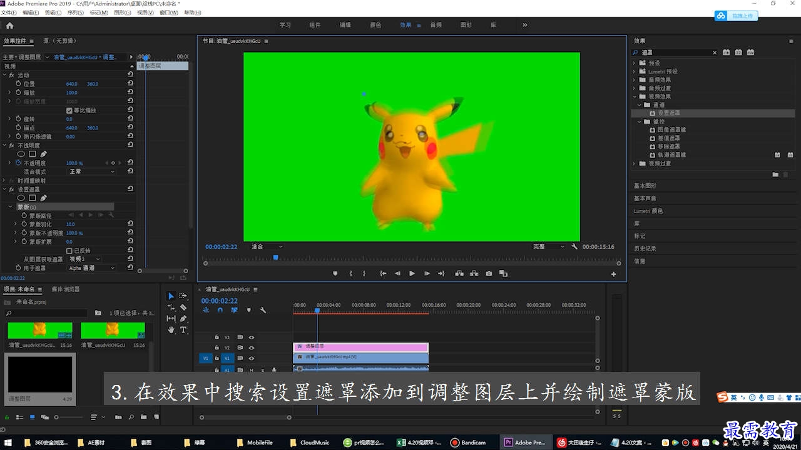Open 用于遮罩 Alpha 通道 dropdown

point(92,267)
